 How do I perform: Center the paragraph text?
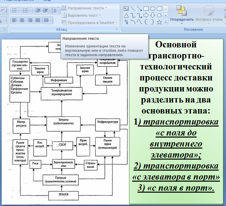tap(22, 20)
